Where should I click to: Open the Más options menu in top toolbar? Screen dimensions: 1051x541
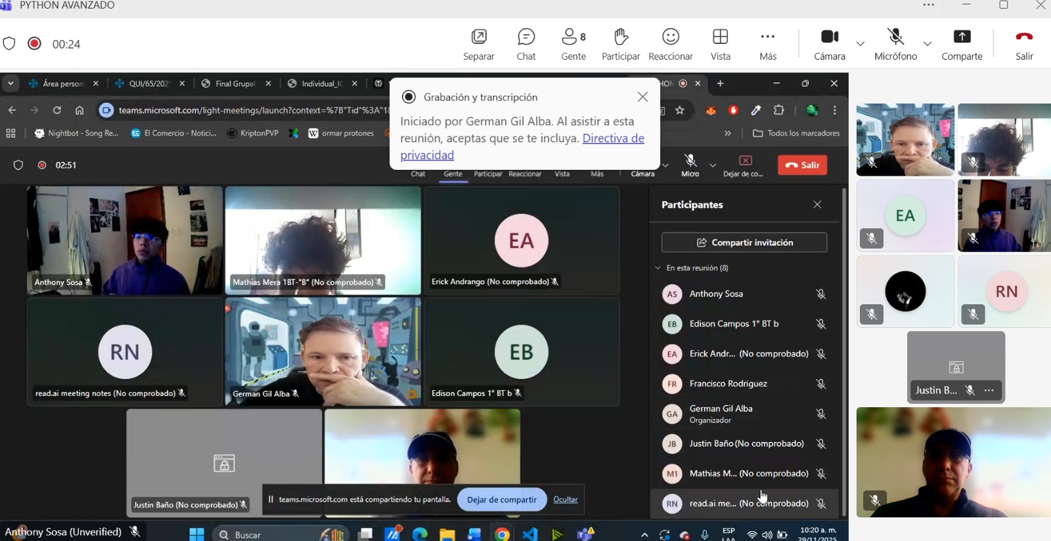tap(768, 45)
